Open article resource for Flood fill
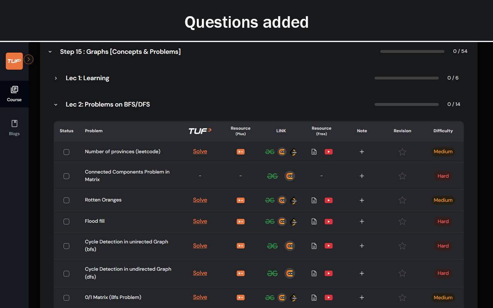This screenshot has height=308, width=493. [x=314, y=221]
